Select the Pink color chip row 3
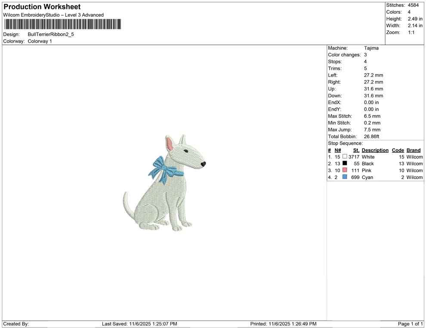Screen dimensions: 426x328 [x=344, y=170]
